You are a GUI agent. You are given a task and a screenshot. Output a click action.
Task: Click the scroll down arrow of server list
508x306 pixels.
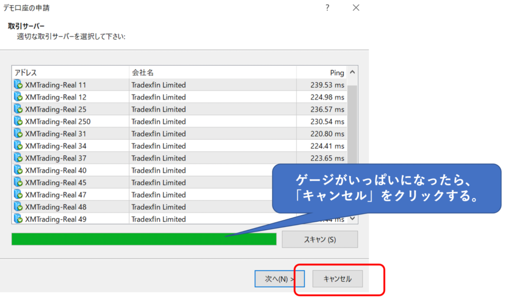pos(353,219)
